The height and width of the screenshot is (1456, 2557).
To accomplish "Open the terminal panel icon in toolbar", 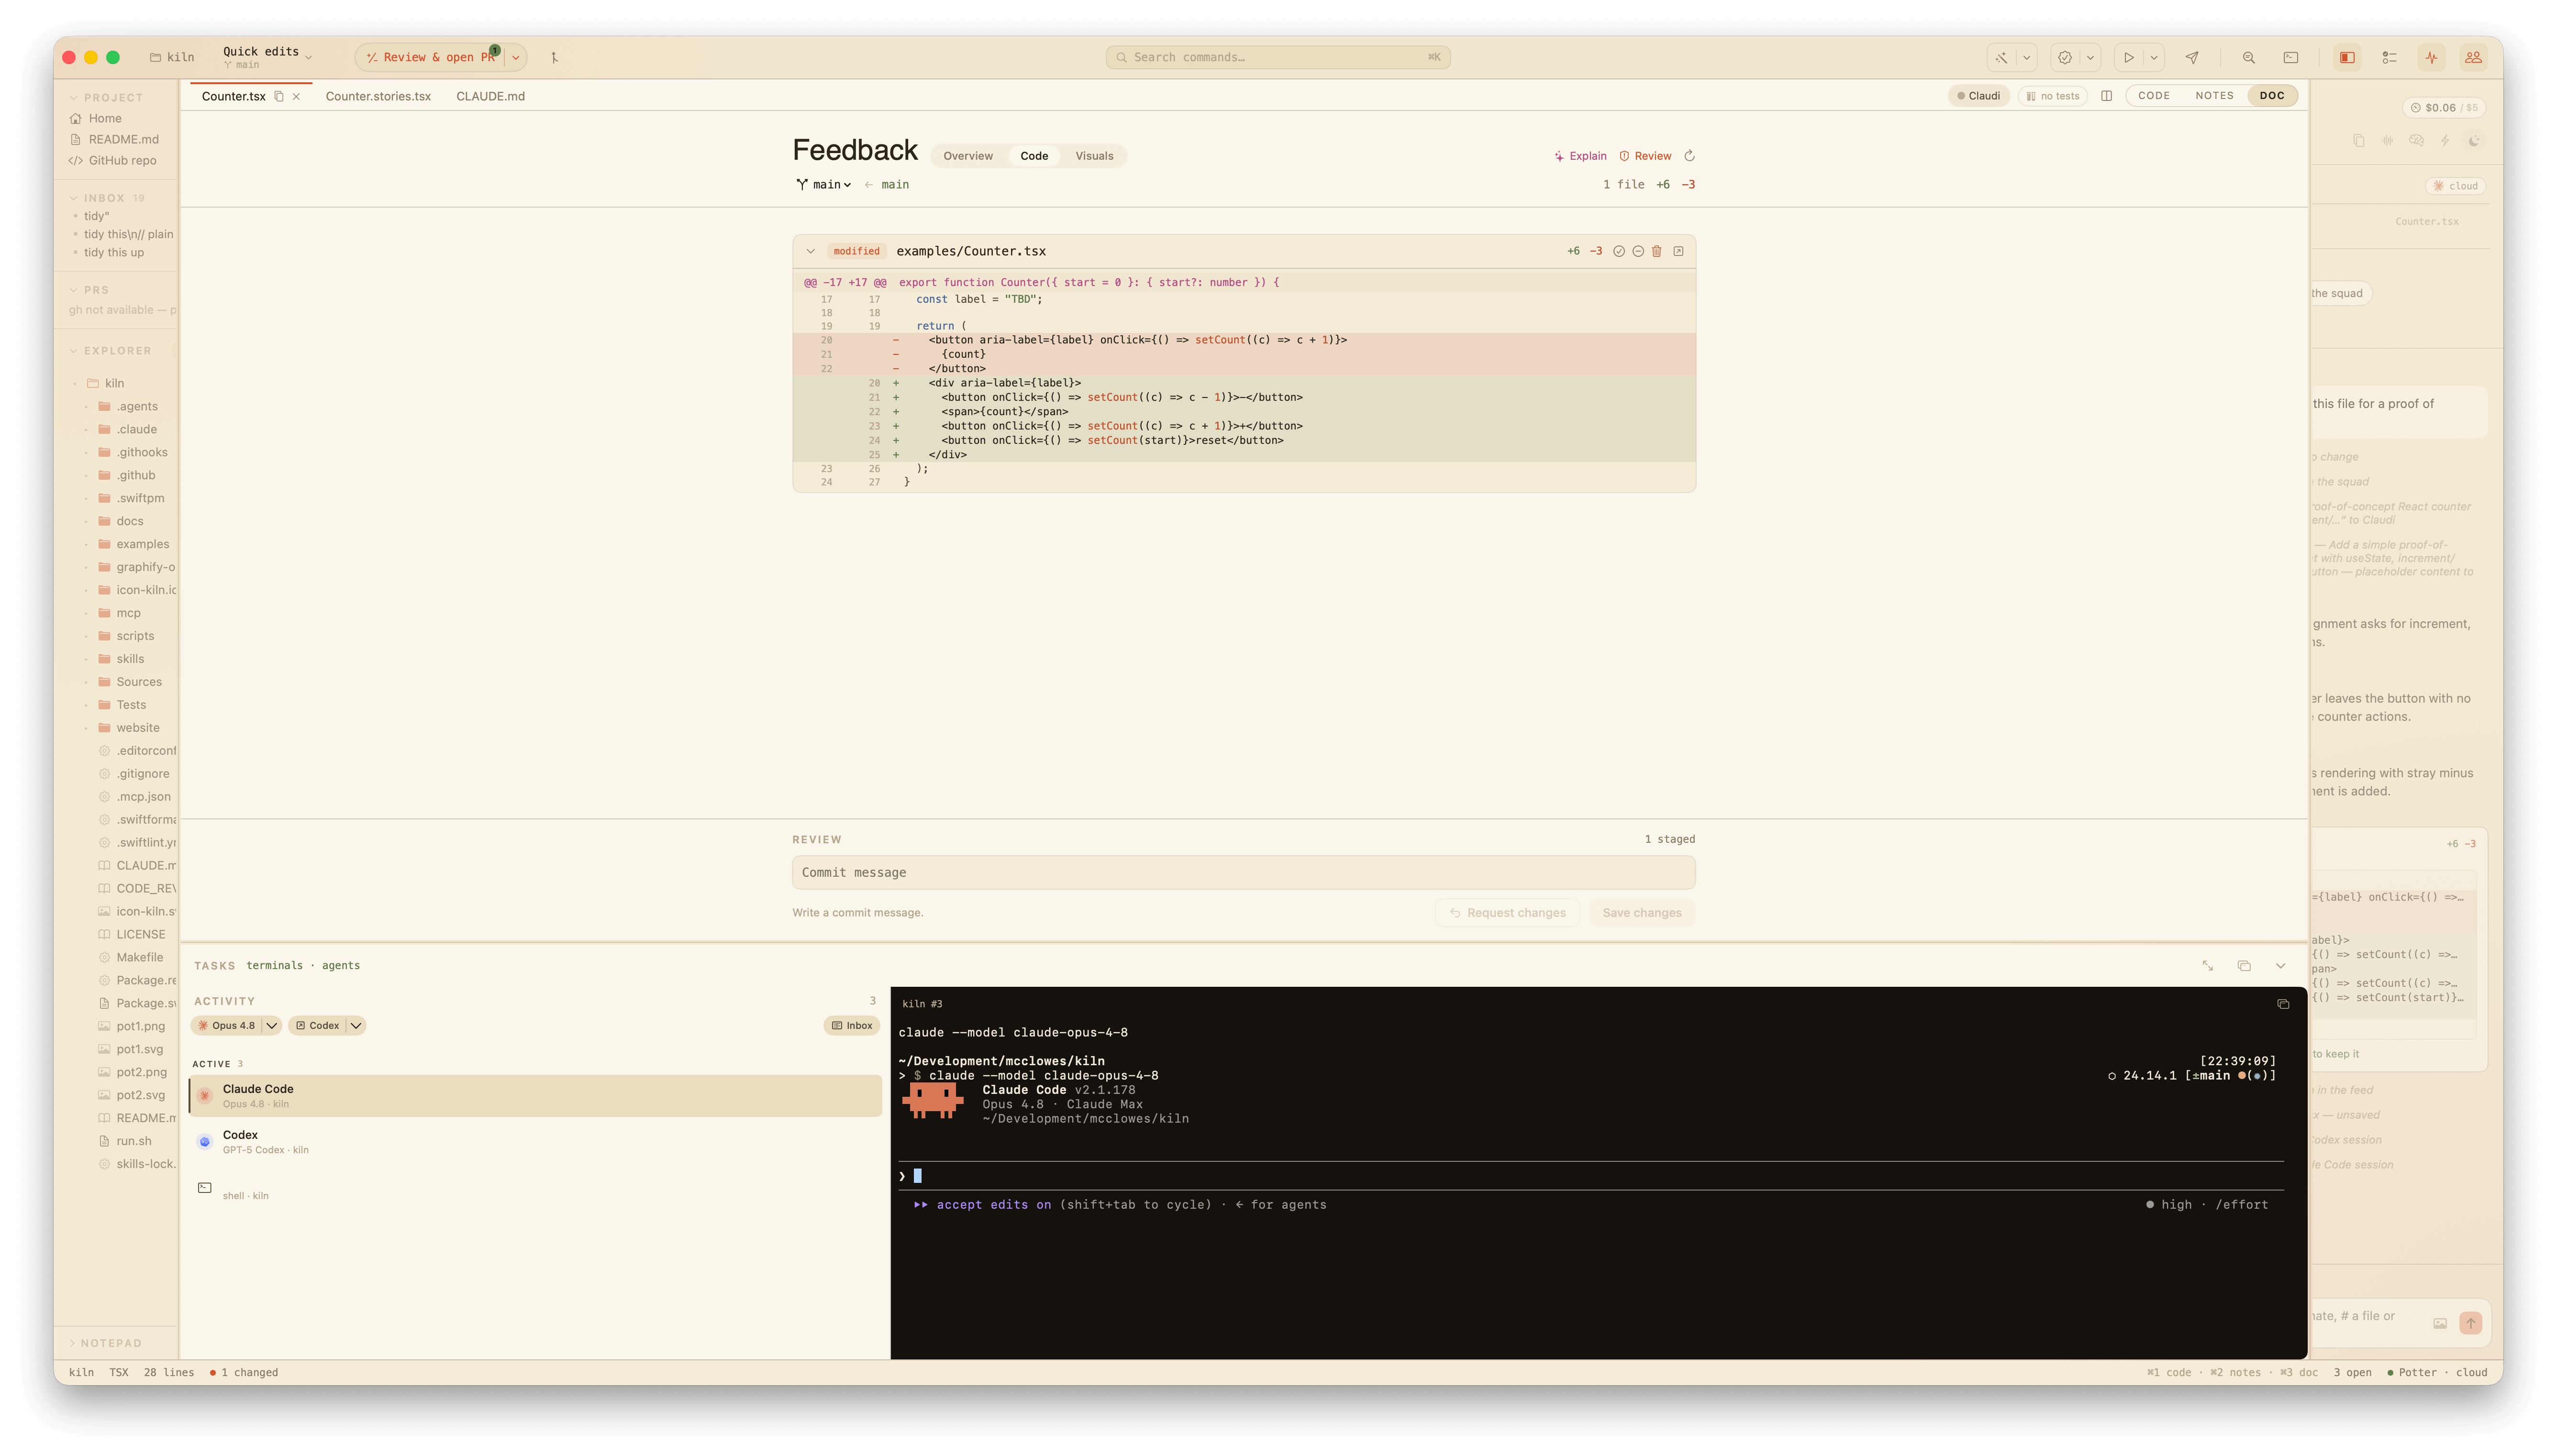I will pyautogui.click(x=2290, y=57).
